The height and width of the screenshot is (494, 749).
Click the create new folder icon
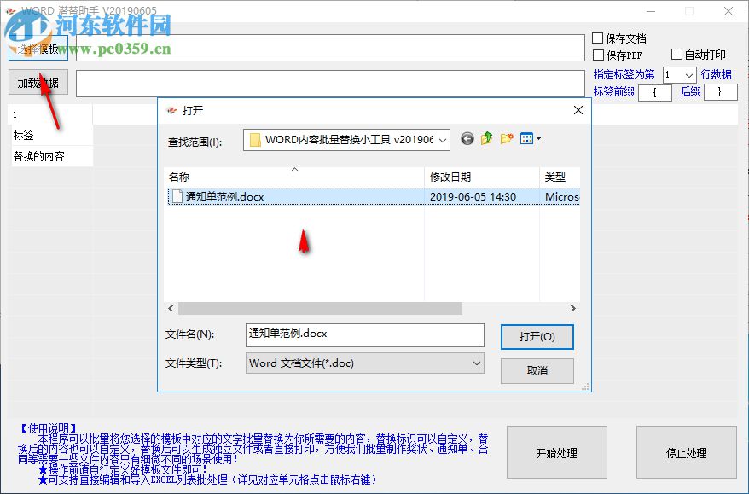coord(506,139)
